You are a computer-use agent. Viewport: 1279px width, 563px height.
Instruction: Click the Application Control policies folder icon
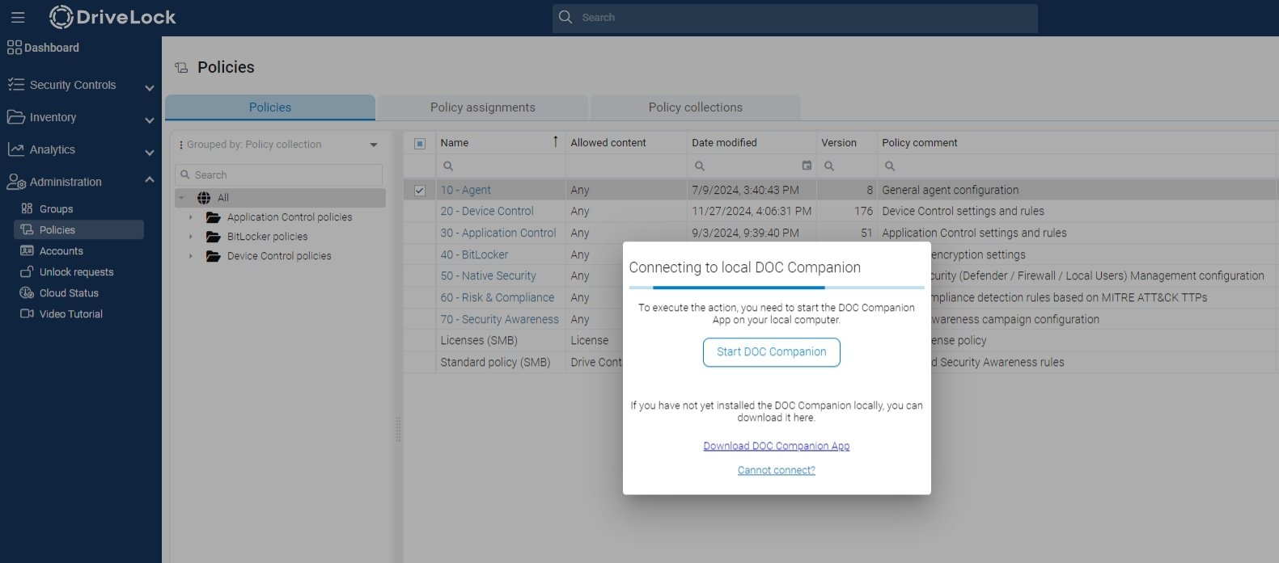(214, 217)
